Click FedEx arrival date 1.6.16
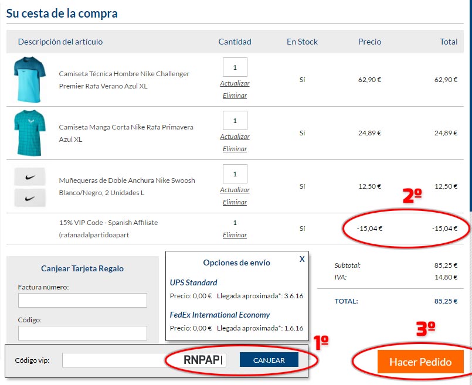472x385 pixels. click(294, 328)
